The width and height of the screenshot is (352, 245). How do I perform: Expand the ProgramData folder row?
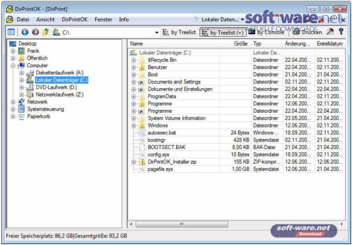click(x=134, y=97)
